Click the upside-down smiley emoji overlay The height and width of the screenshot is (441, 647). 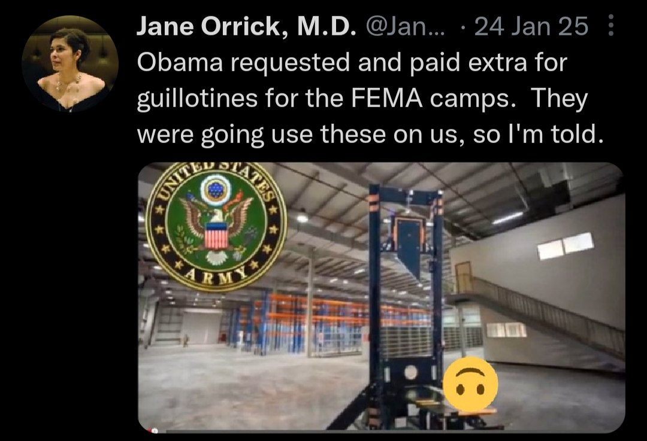pyautogui.click(x=470, y=384)
